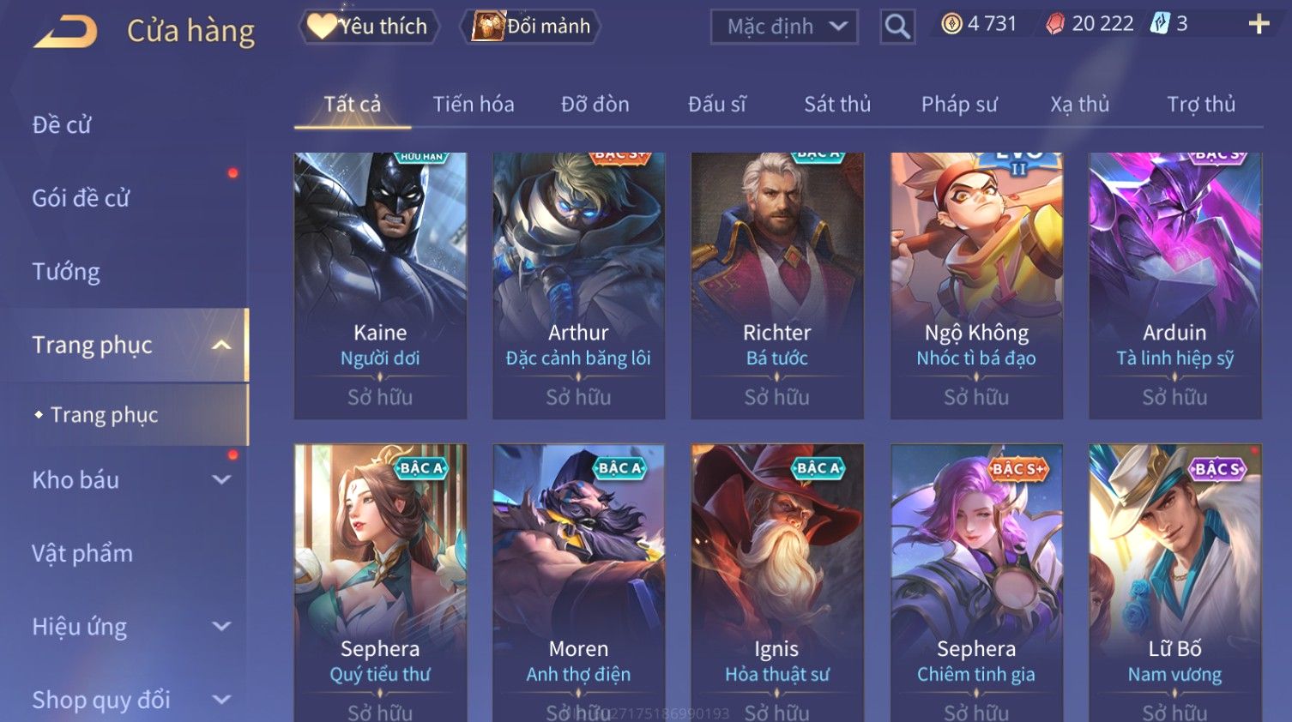
Task: Open the search magnifier icon
Action: (897, 27)
